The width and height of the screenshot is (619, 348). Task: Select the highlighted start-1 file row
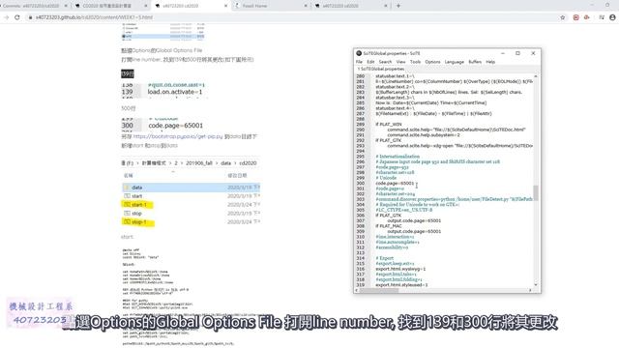[191, 205]
